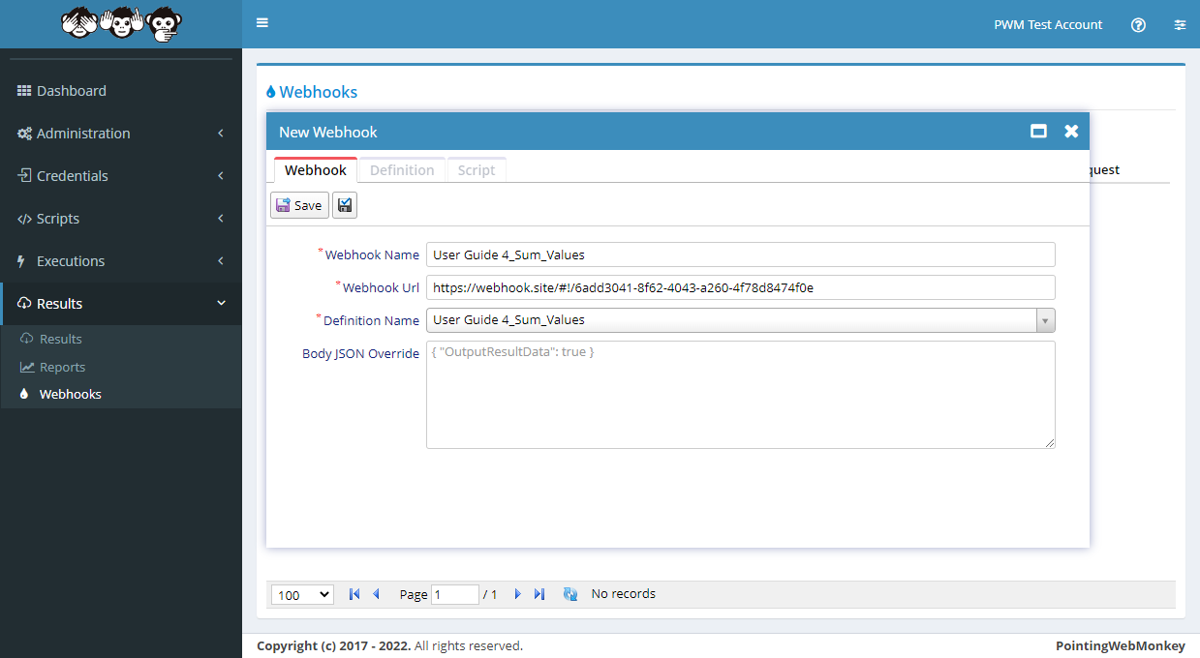
Task: Click the hamburger menu icon
Action: tap(262, 23)
